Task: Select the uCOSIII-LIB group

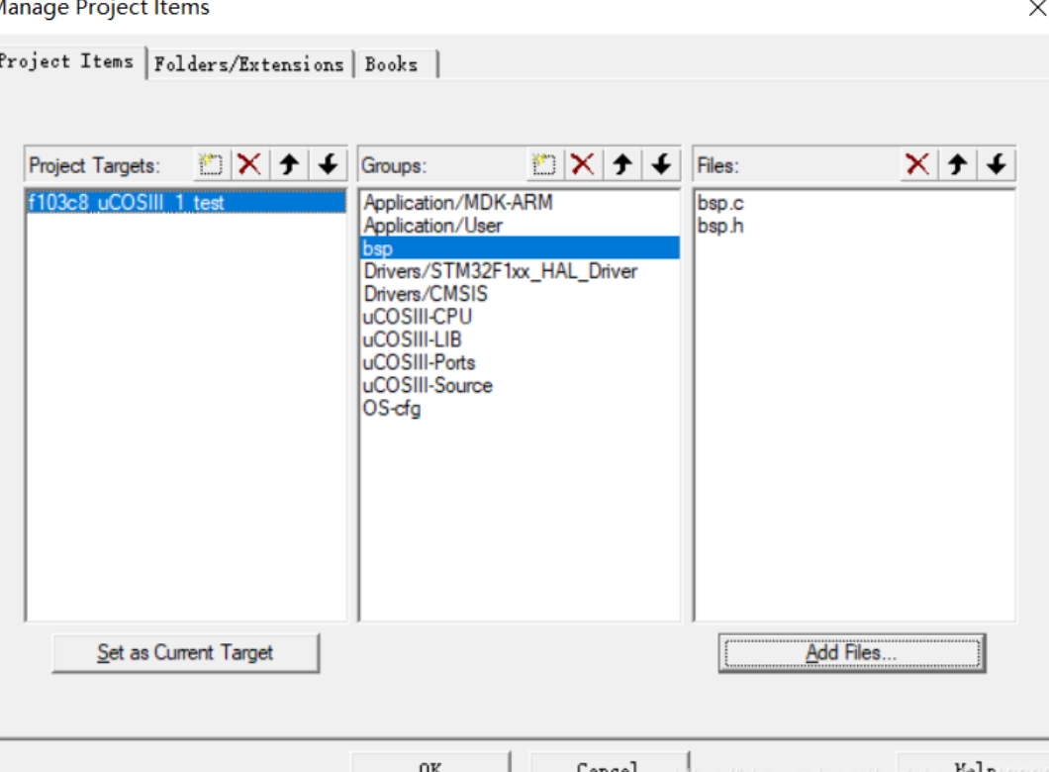Action: tap(520, 339)
